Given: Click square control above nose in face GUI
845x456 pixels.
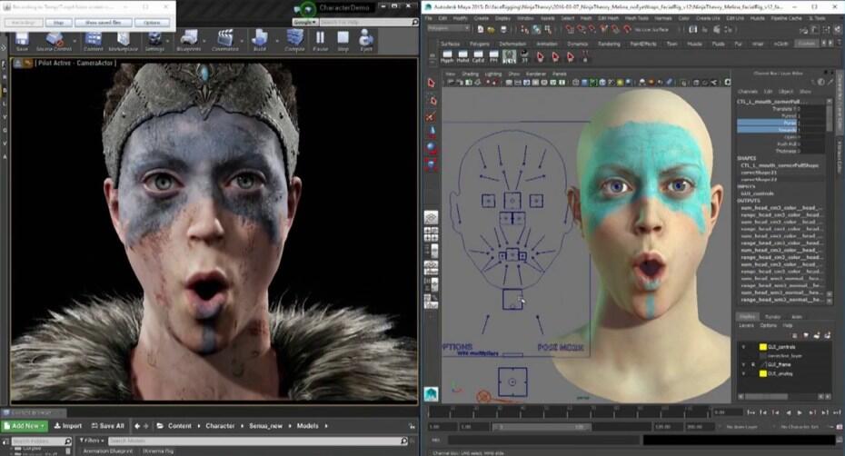Looking at the screenshot, I should tap(512, 201).
